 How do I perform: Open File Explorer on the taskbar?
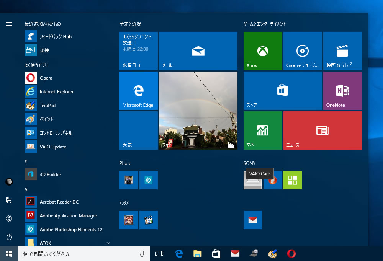[x=197, y=254]
